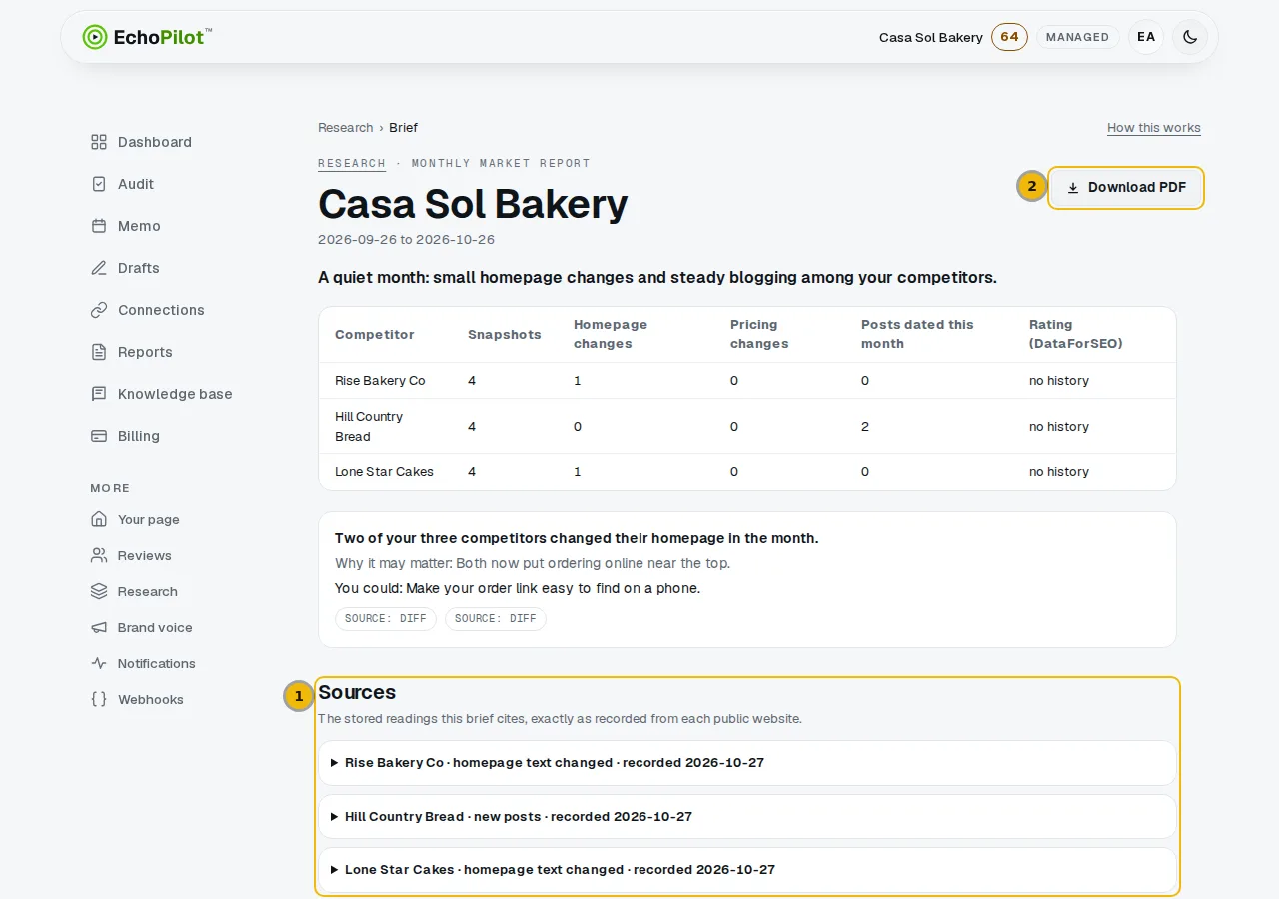Click the Rise Bakery Co table row name
This screenshot has height=899, width=1279.
(x=380, y=381)
